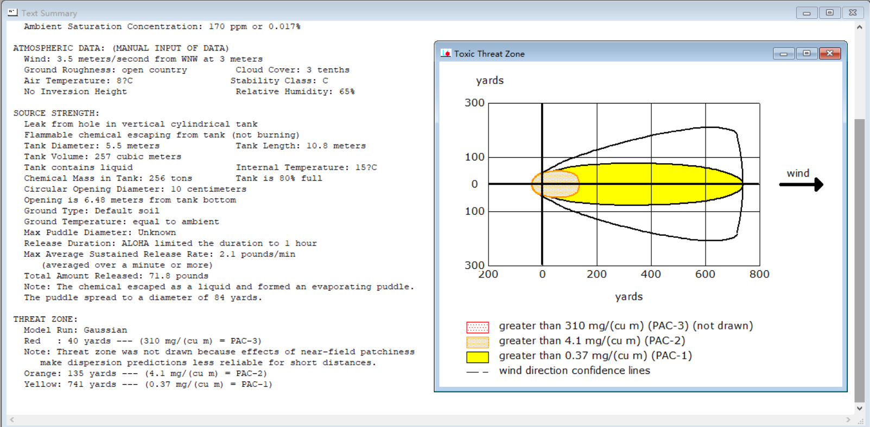
Task: Click the 'Cloud Cover: 3 tenths' text
Action: 293,70
